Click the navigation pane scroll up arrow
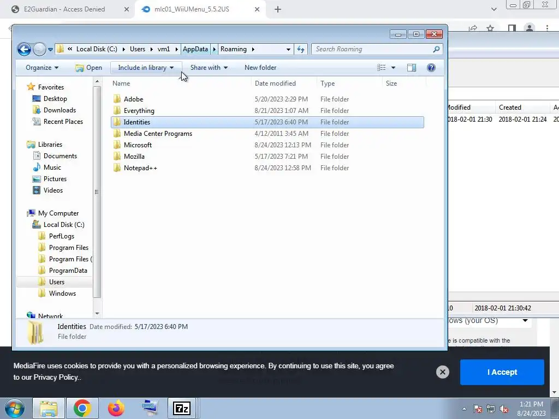The width and height of the screenshot is (559, 419). coord(97,82)
